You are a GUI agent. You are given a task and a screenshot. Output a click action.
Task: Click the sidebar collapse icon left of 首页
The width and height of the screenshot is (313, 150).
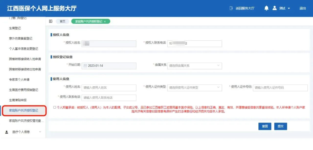(x=51, y=21)
